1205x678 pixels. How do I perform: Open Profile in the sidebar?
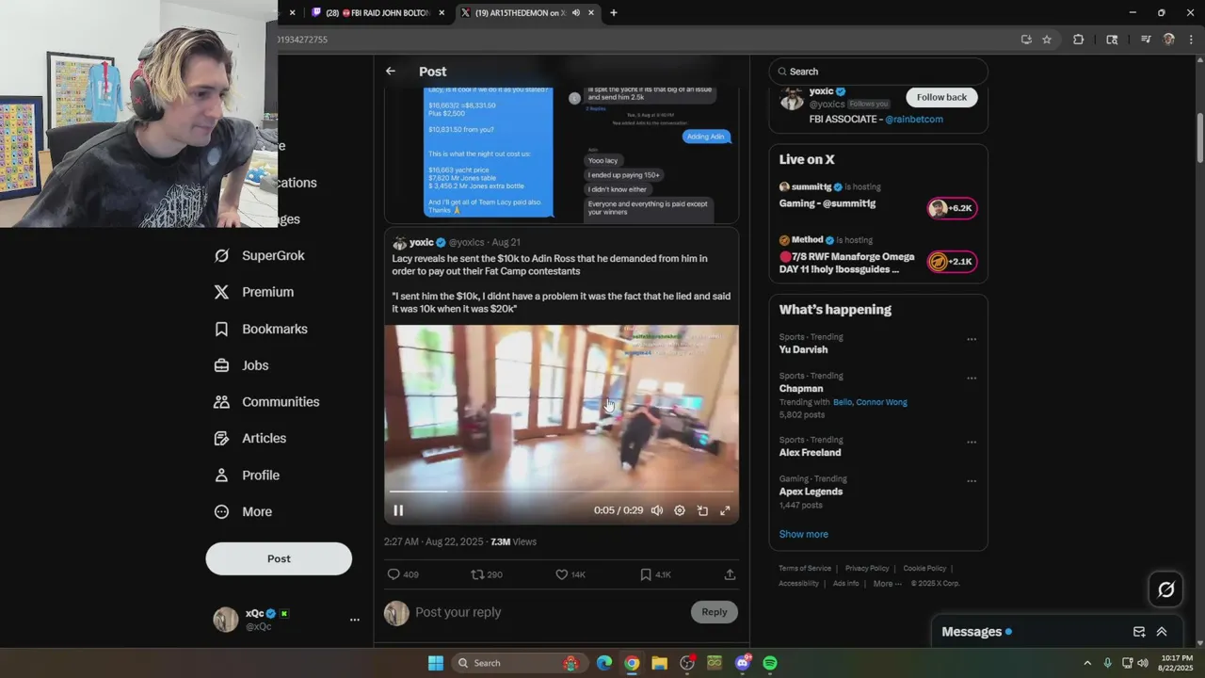point(247,476)
